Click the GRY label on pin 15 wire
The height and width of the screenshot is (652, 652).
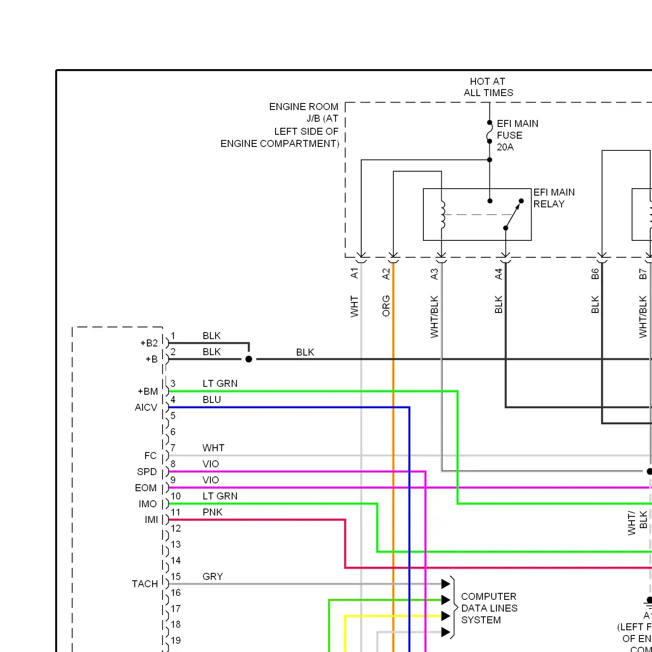[213, 576]
